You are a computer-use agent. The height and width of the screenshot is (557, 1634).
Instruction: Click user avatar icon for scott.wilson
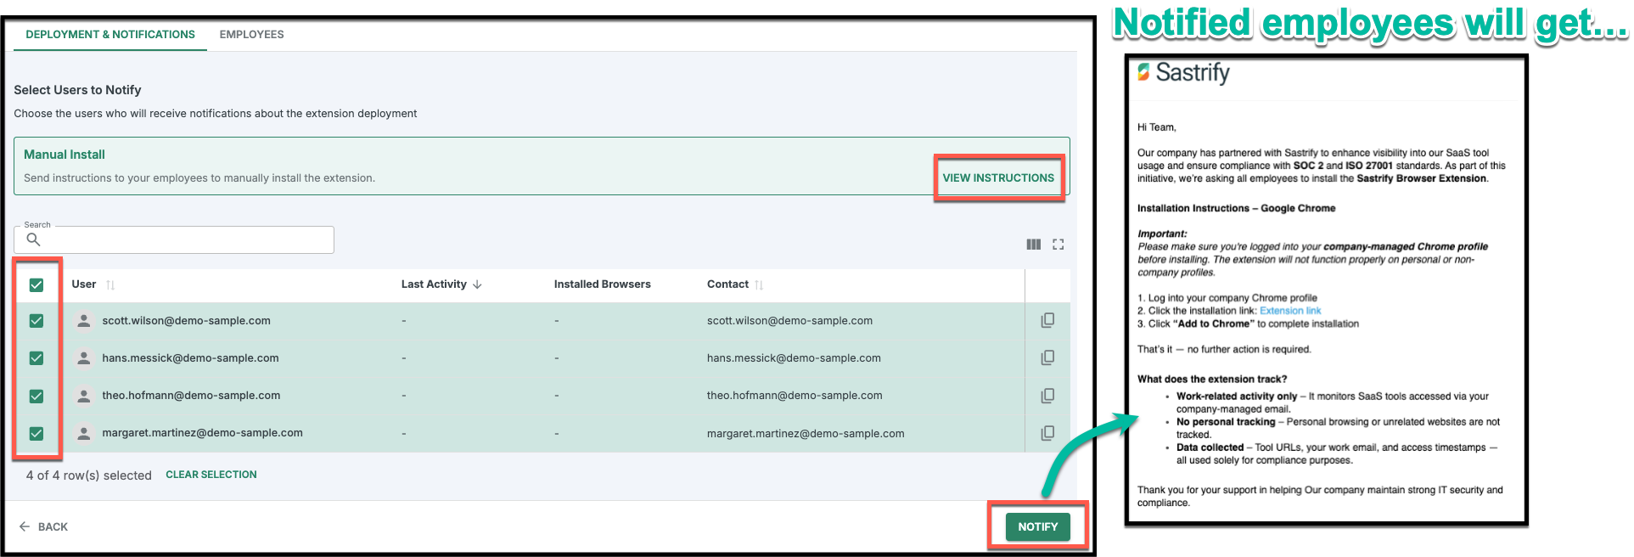pyautogui.click(x=83, y=320)
